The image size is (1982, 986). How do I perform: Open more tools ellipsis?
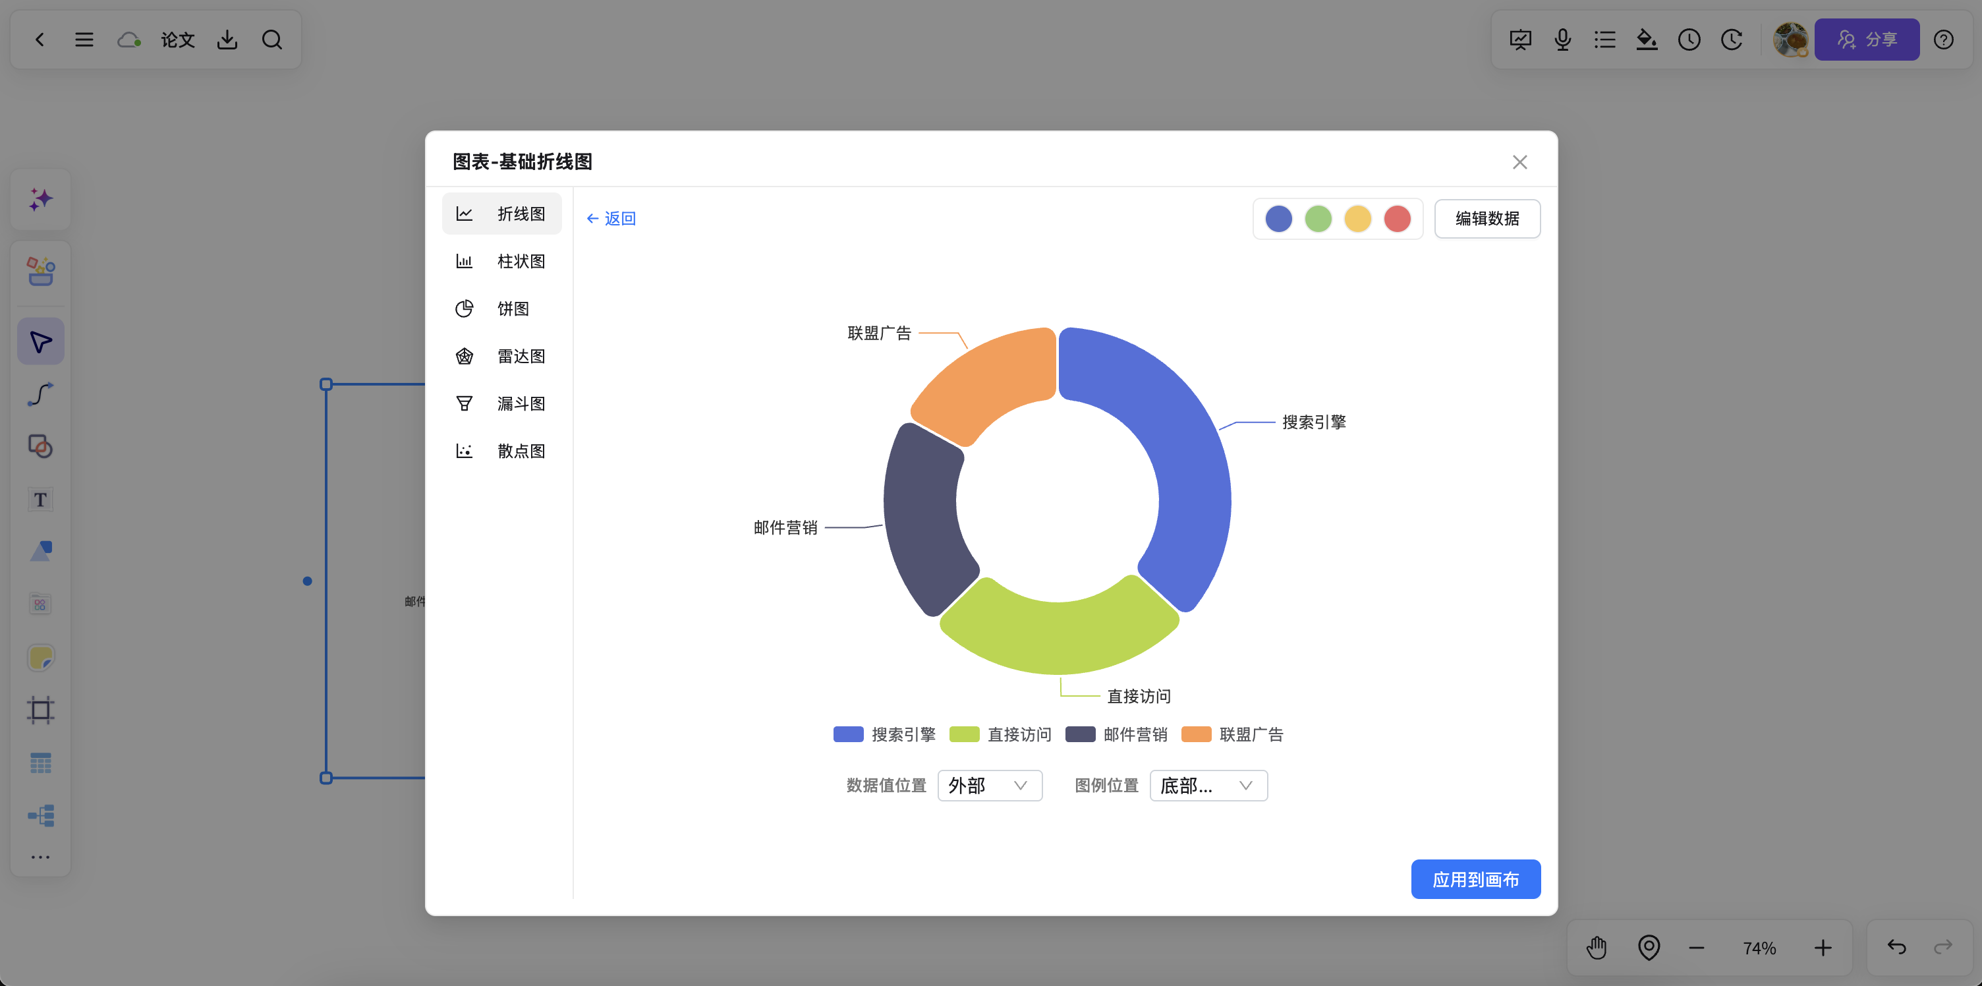click(x=41, y=857)
